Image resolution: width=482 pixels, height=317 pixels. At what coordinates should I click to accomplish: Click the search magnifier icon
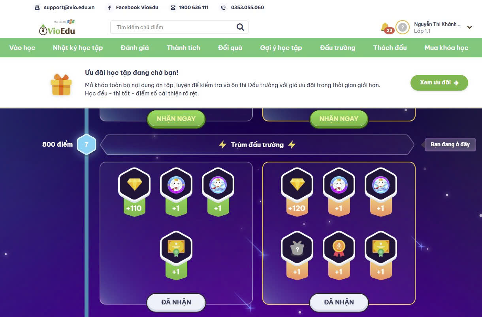[240, 27]
